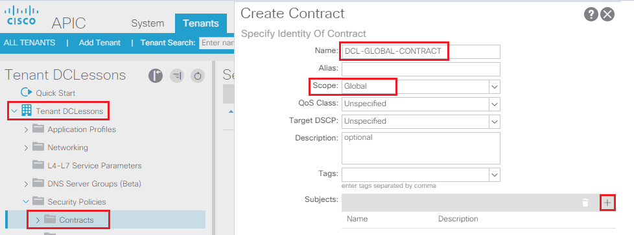Open the Scope dropdown arrow
The image size is (634, 235).
pyautogui.click(x=494, y=86)
